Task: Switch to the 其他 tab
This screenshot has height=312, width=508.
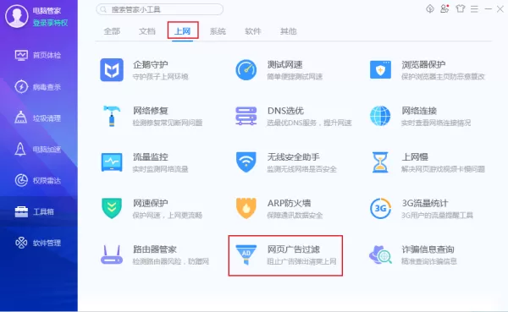Action: 289,31
